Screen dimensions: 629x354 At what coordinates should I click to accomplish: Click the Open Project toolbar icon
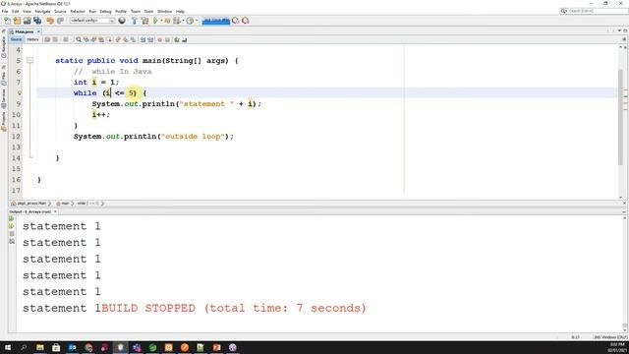tap(27, 21)
